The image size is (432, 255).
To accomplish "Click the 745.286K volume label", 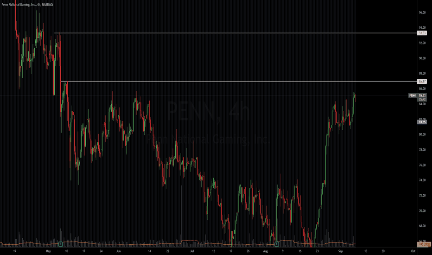I will (x=424, y=244).
